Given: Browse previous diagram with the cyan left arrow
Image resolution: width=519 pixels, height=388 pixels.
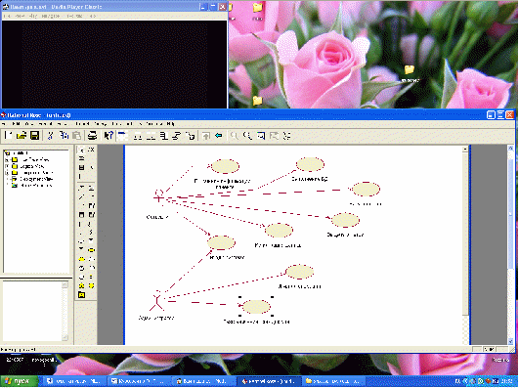Looking at the screenshot, I should click(x=219, y=136).
